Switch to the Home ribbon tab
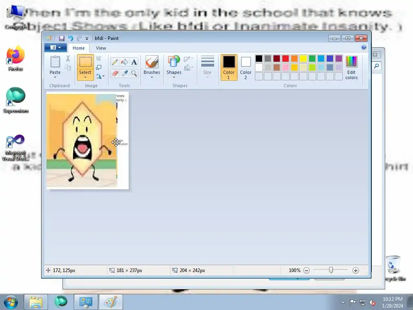This screenshot has width=413, height=310. click(79, 48)
